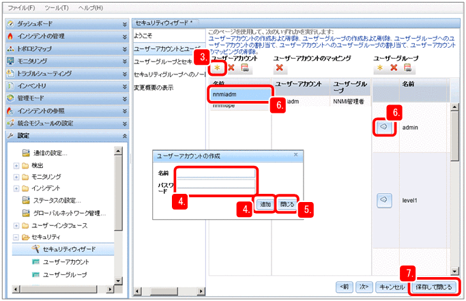The width and height of the screenshot is (466, 301).
Task: Click the assign arrow button beside admin
Action: [383, 127]
